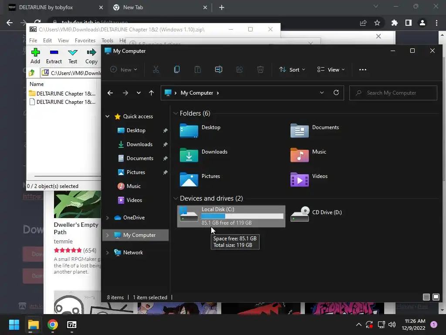Expand the My Computer tree node chevron
This screenshot has width=446, height=335.
click(x=108, y=235)
